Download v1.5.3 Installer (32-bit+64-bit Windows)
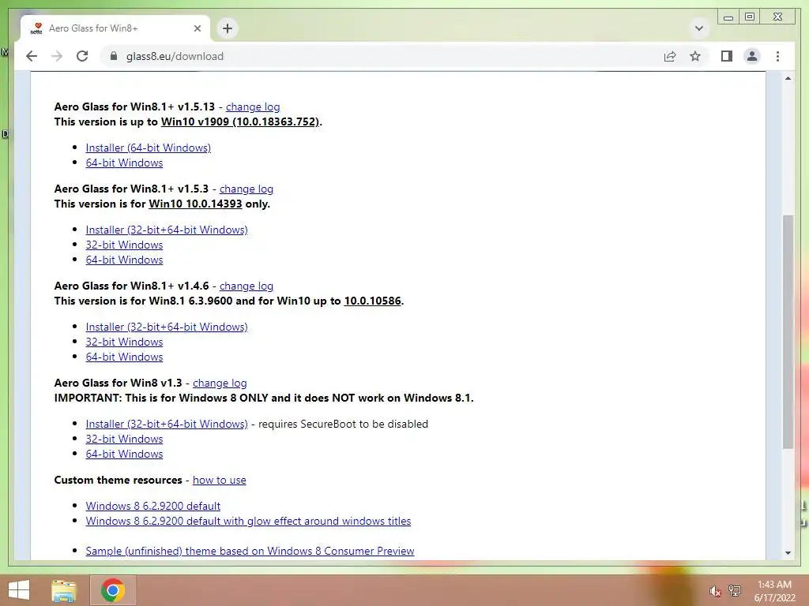809x606 pixels. 167,230
